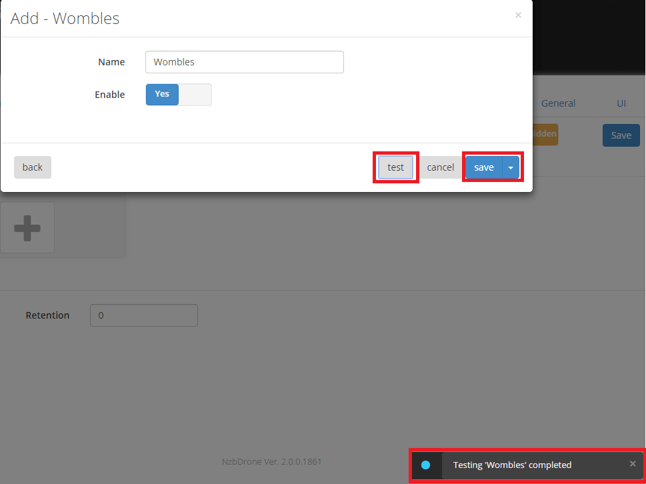Click the Add - Wombles dialog title
Screen dimensions: 646x484
(65, 18)
